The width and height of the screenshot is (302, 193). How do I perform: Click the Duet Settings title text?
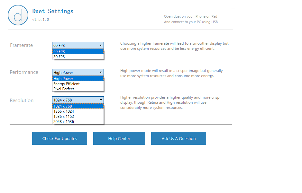pos(52,11)
